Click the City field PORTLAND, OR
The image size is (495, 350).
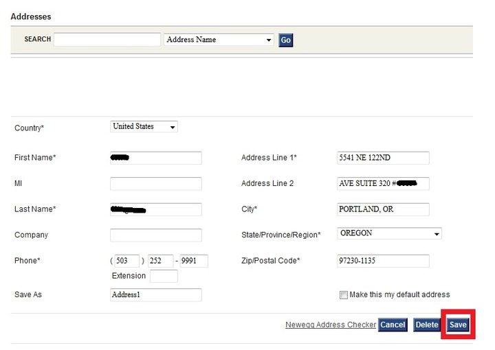tap(383, 209)
